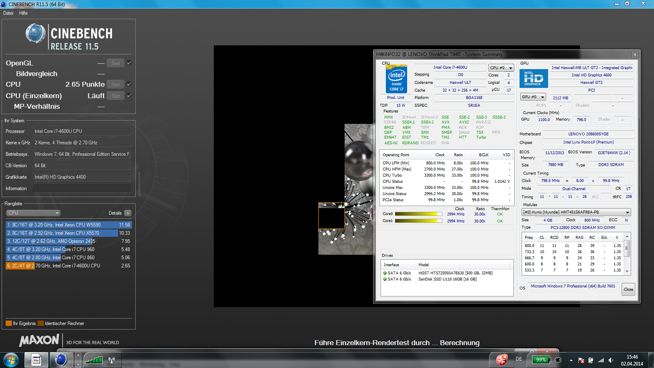654x368 pixels.
Task: Click the Cinebench sphere logo
Action: [36, 33]
